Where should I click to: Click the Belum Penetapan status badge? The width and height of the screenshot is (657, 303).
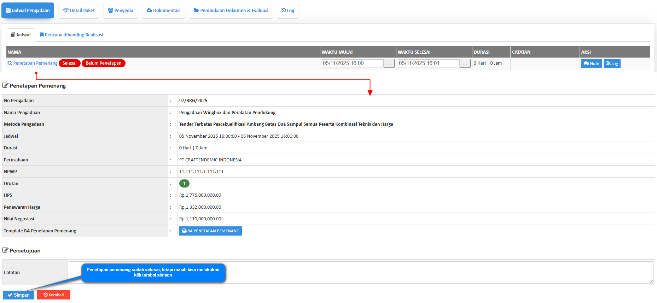pyautogui.click(x=103, y=63)
